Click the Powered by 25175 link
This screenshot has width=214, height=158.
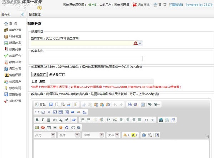199,5
